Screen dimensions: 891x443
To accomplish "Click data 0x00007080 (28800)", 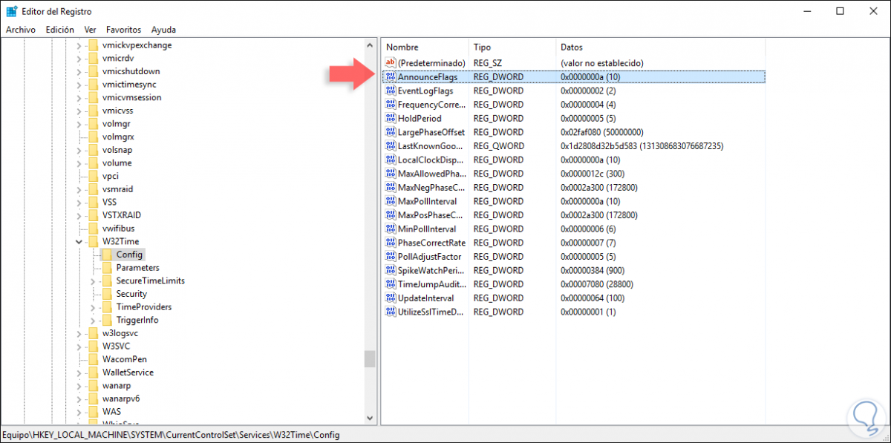I will (596, 284).
